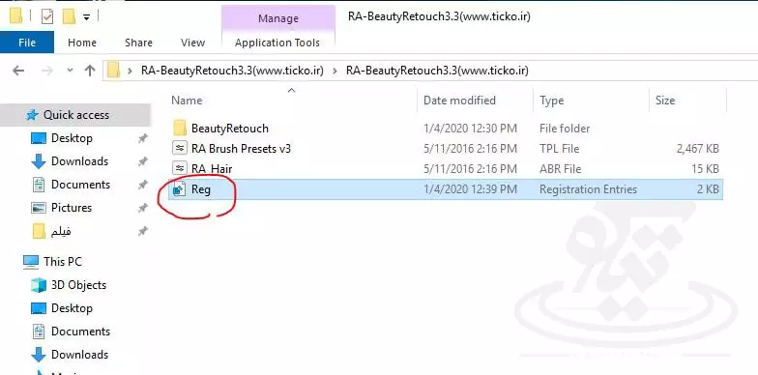Go up one folder level arrow
The height and width of the screenshot is (375, 758).
pos(89,71)
